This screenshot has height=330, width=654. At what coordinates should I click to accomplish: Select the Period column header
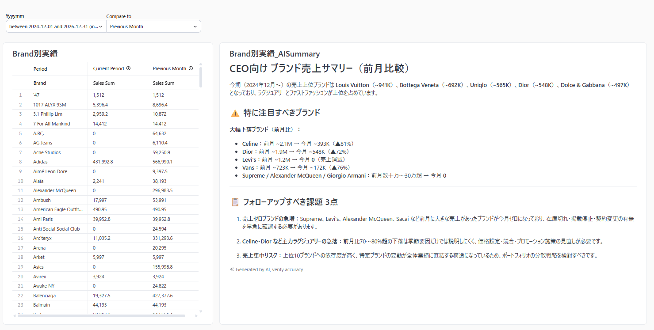click(40, 69)
